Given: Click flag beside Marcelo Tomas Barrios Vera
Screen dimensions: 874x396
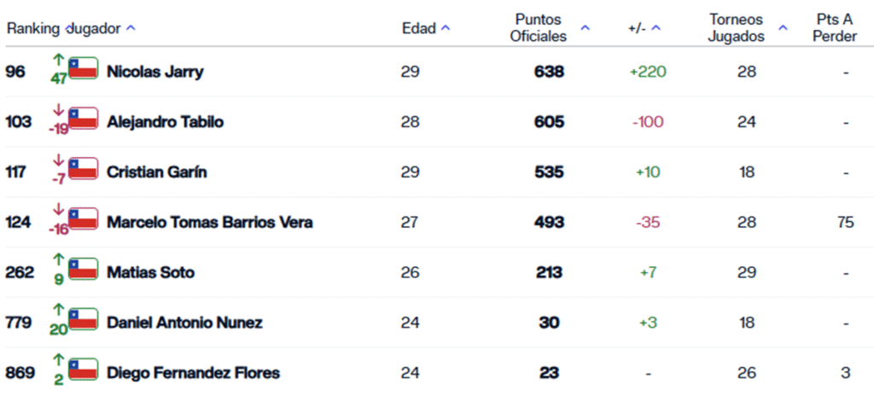Looking at the screenshot, I should pos(84,218).
